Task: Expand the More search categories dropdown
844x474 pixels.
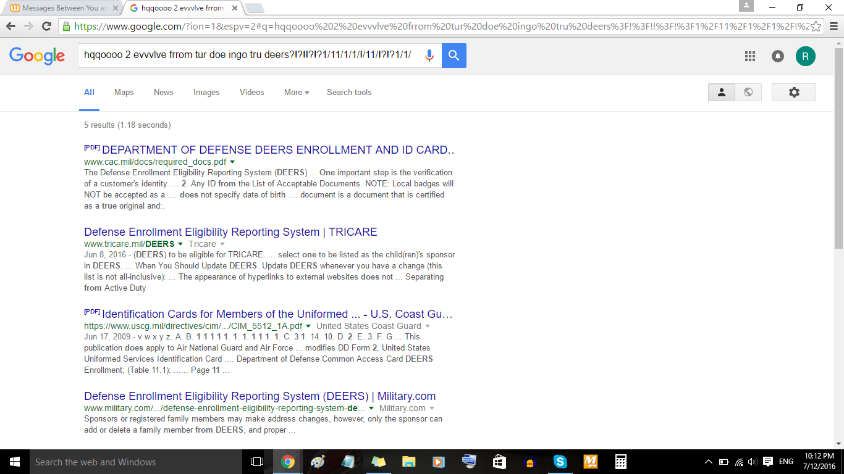Action: point(297,92)
